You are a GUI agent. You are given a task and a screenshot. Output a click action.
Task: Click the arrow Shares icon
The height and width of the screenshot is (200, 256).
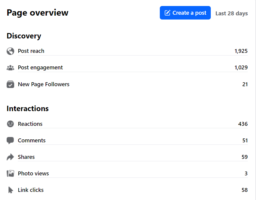[x=10, y=157]
